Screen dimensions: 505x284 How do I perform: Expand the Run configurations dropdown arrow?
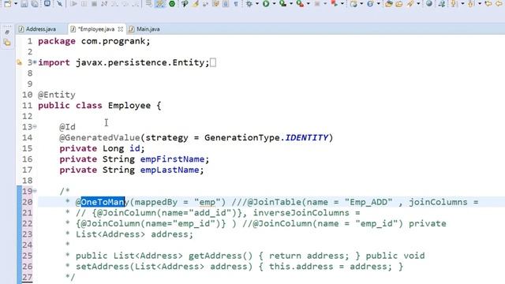(274, 3)
